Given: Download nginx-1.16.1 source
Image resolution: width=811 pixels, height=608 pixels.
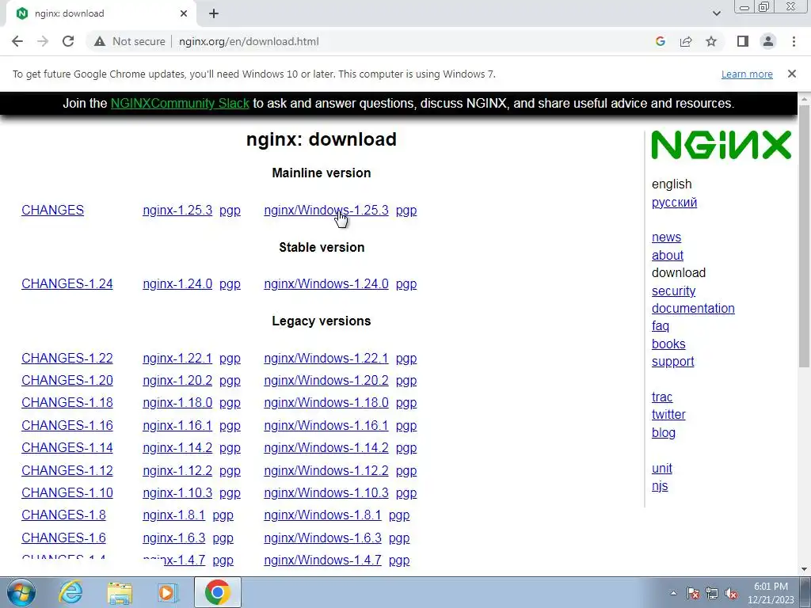Looking at the screenshot, I should point(177,425).
